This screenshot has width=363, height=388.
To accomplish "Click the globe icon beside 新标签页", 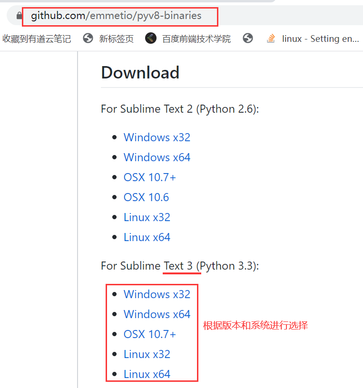I will (88, 39).
